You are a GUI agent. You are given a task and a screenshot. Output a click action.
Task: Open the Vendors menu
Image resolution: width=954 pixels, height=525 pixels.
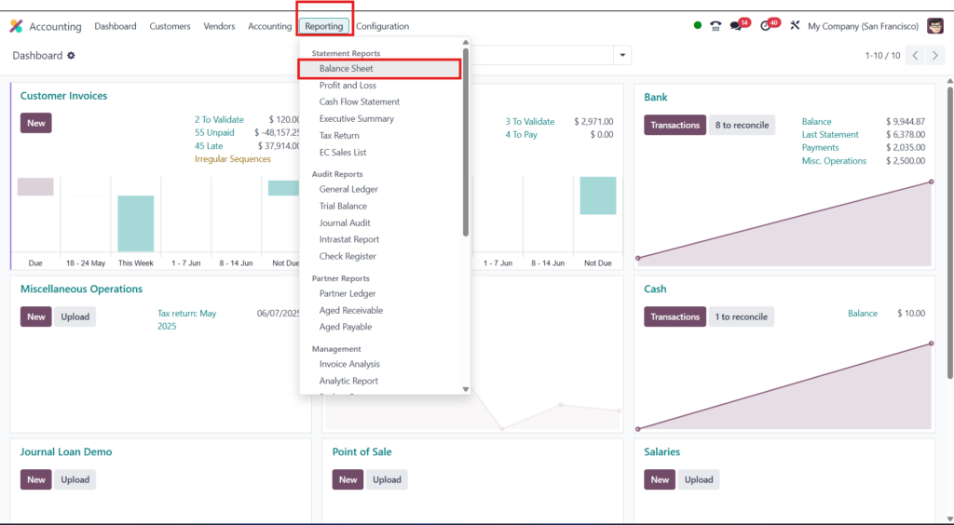coord(219,26)
